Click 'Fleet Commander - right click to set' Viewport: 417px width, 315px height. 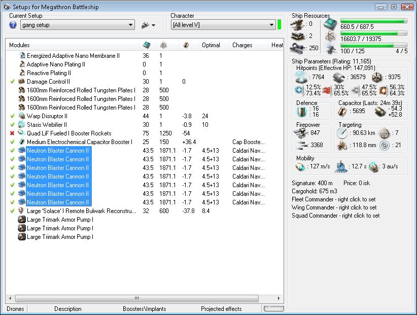click(334, 199)
